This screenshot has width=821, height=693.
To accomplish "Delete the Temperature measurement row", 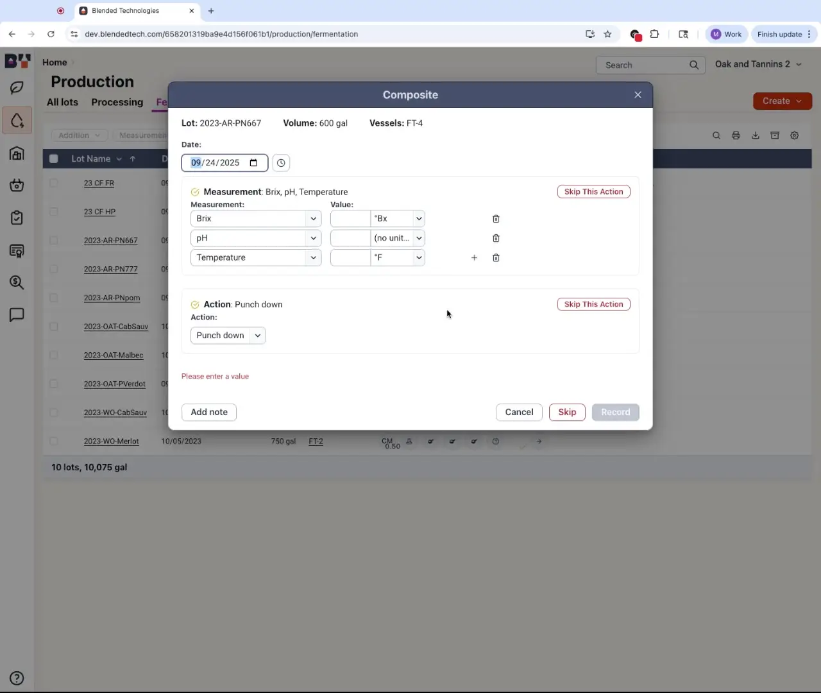I will click(x=496, y=257).
